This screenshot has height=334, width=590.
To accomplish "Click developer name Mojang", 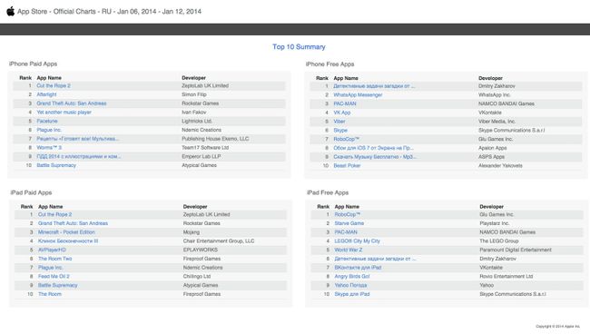I will 192,232.
